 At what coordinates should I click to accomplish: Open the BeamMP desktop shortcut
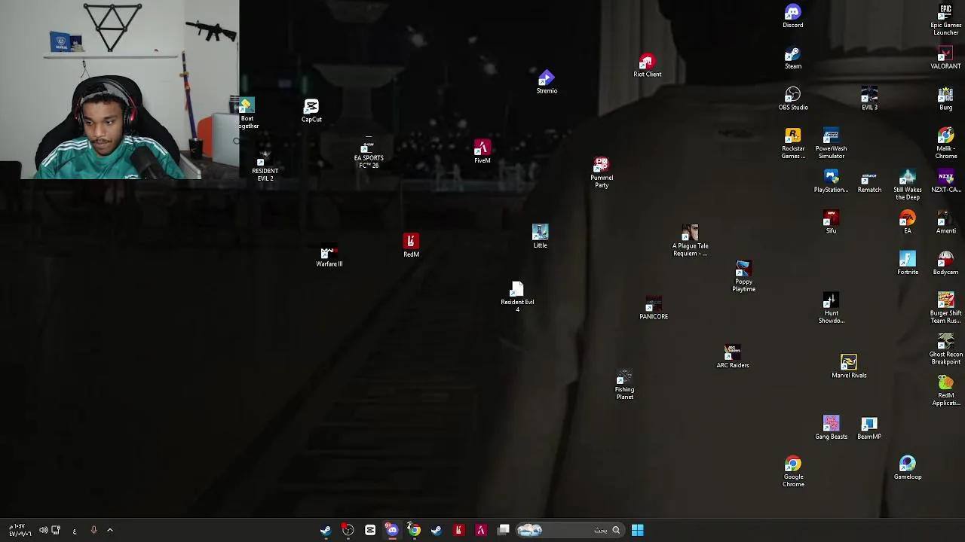point(869,428)
